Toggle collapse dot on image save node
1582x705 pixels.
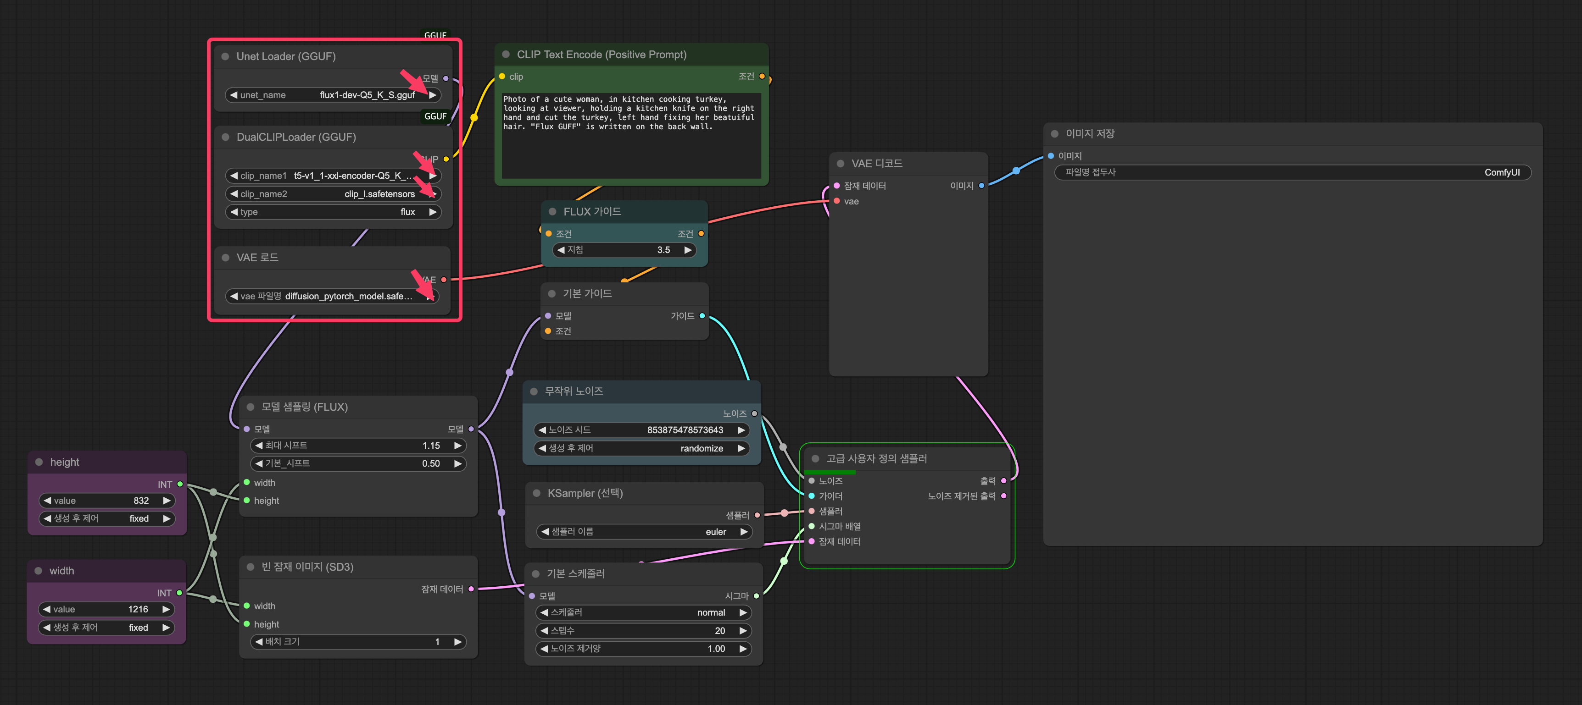point(1054,134)
